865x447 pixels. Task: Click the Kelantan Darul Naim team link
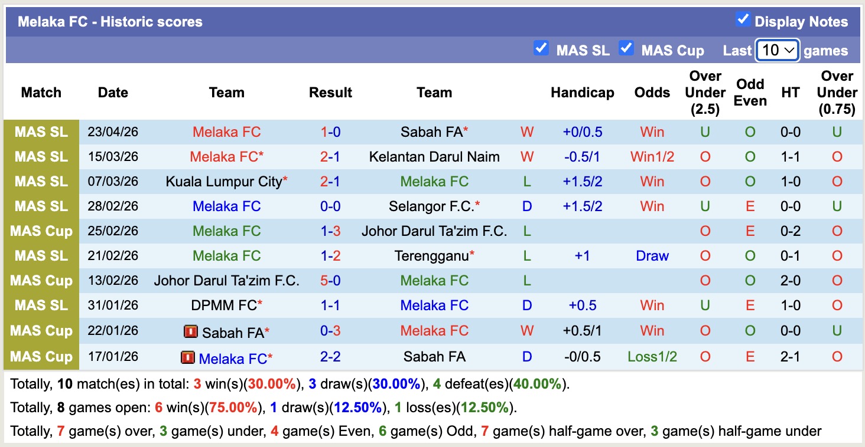434,157
